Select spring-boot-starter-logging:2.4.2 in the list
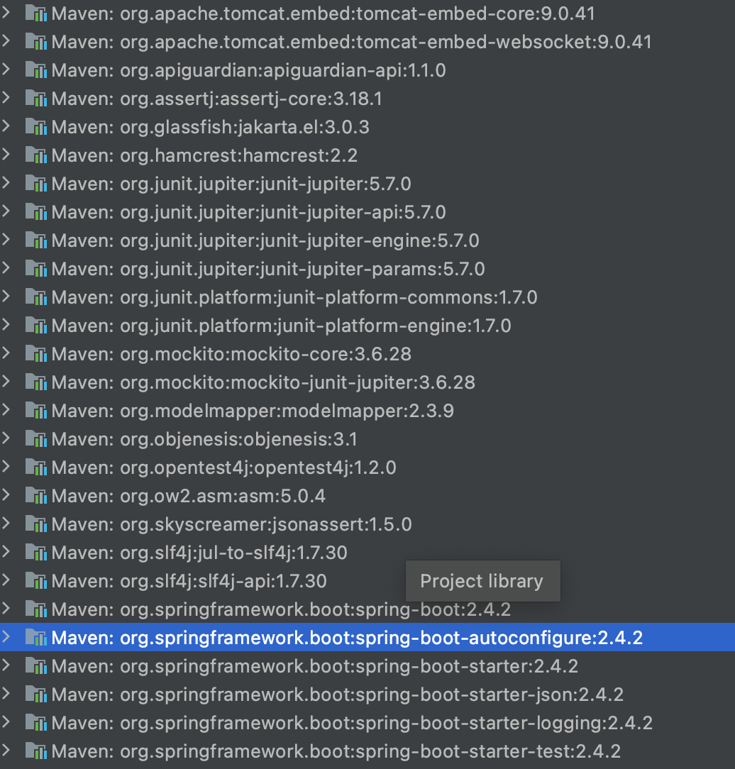 352,723
